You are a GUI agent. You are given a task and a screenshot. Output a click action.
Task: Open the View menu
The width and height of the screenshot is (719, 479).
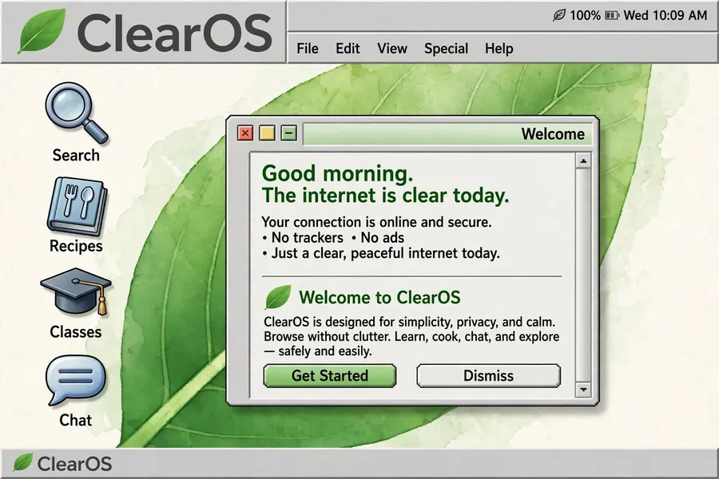point(392,48)
